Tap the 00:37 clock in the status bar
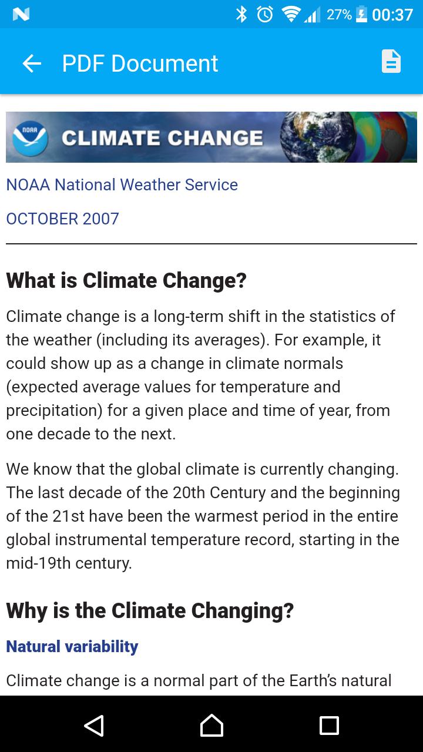The image size is (423, 752). click(x=392, y=14)
